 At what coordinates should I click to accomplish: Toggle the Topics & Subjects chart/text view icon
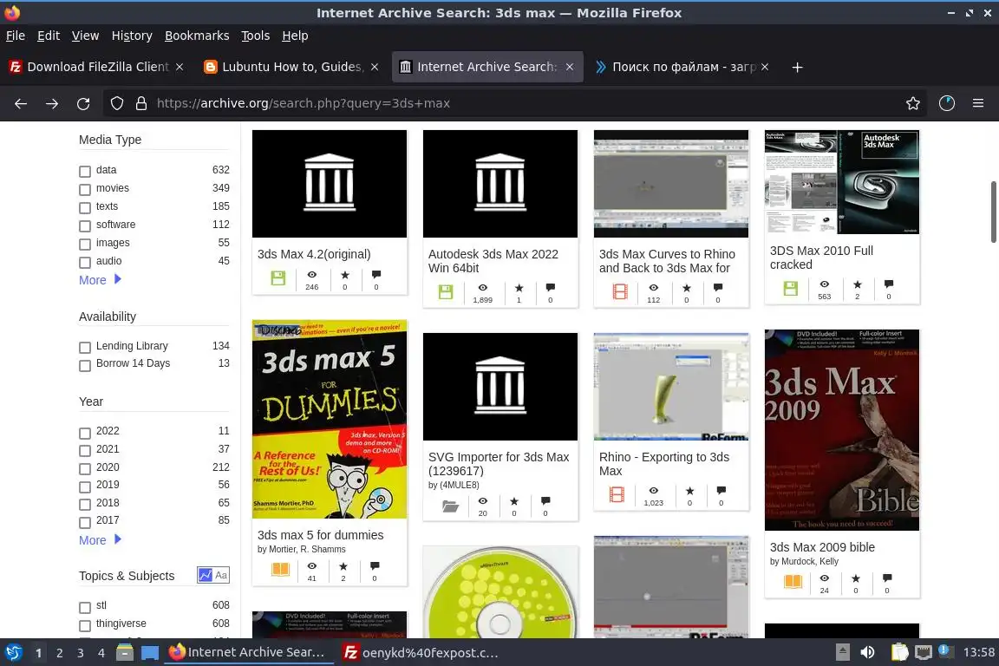[x=212, y=575]
